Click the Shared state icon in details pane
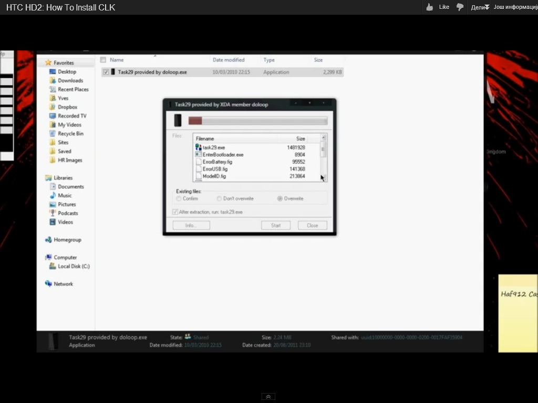Image resolution: width=538 pixels, height=403 pixels. coord(188,337)
